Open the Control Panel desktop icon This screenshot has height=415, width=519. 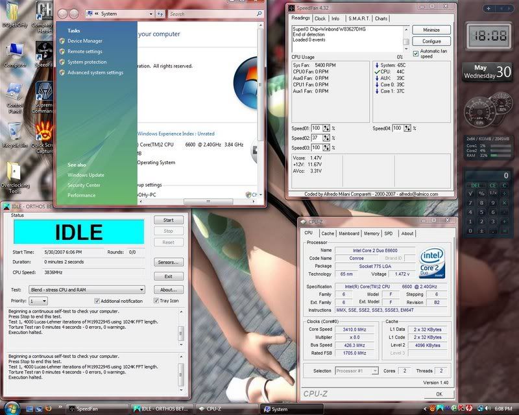14,99
